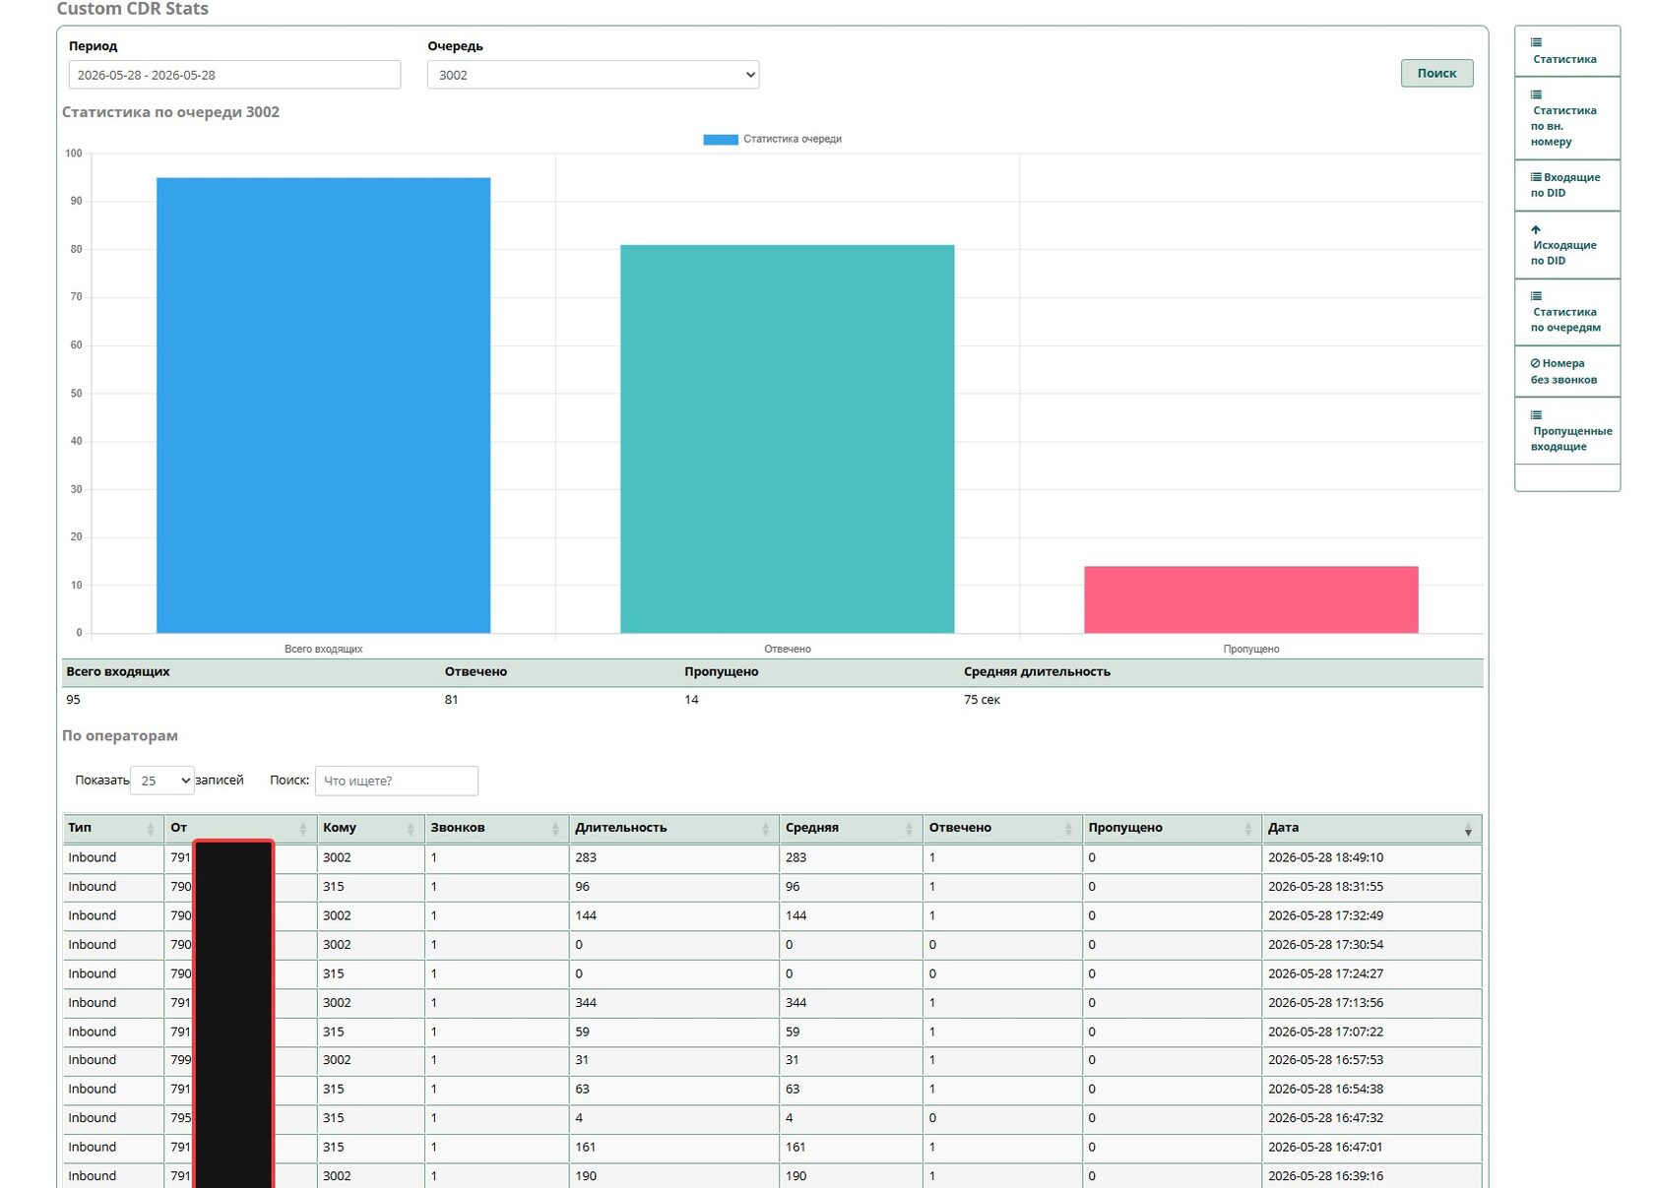Open Входящие по DID menu item
The image size is (1654, 1188).
click(1566, 185)
